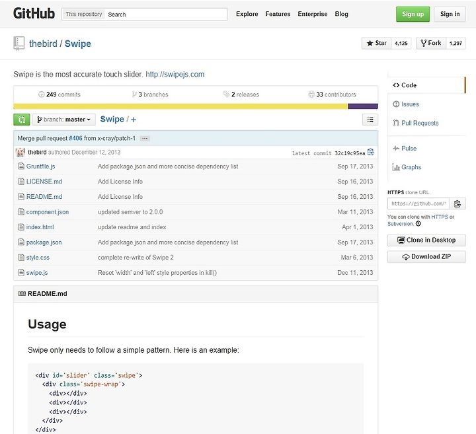View the 1,297 forks count

456,43
